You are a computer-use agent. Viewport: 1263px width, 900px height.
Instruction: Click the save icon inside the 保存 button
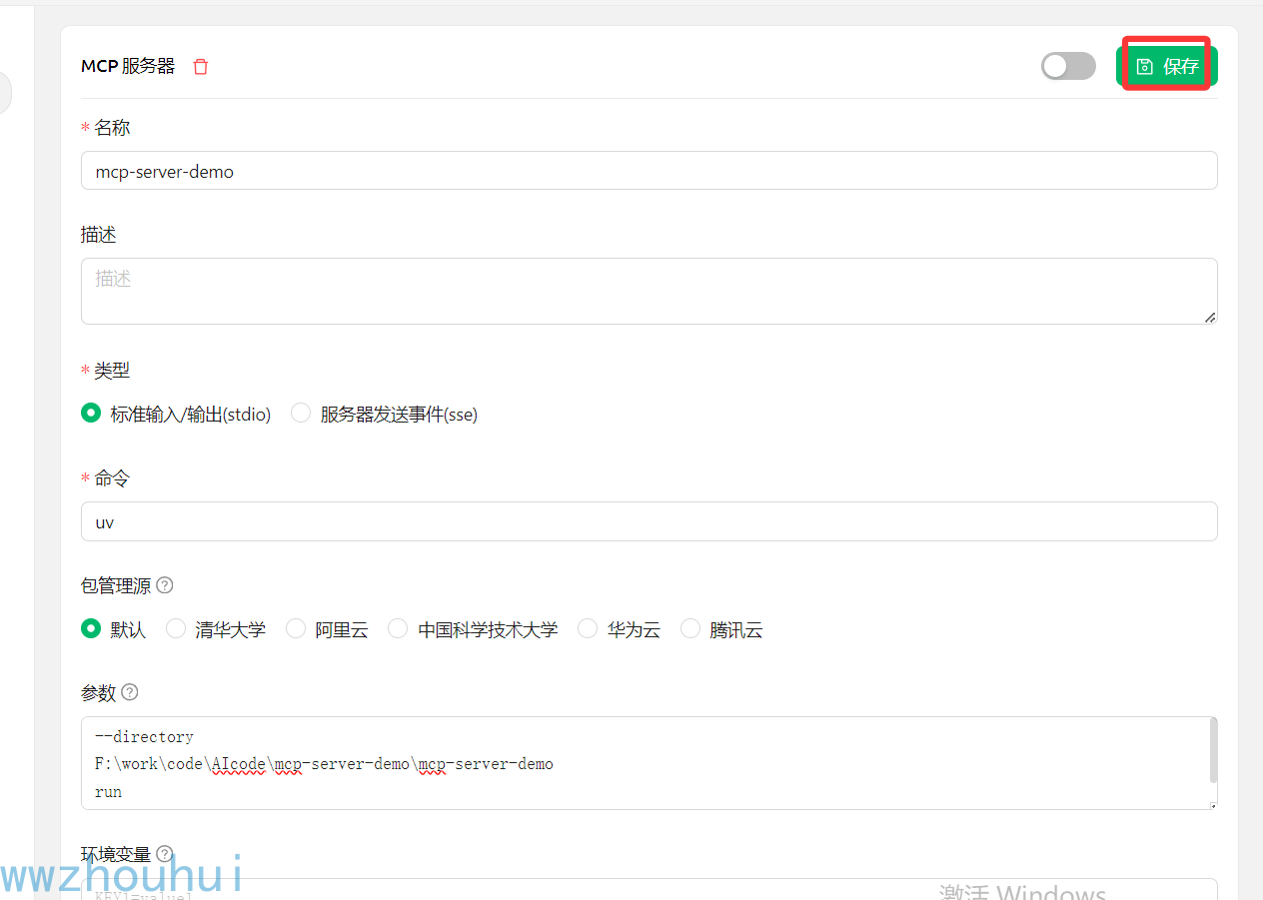1143,66
